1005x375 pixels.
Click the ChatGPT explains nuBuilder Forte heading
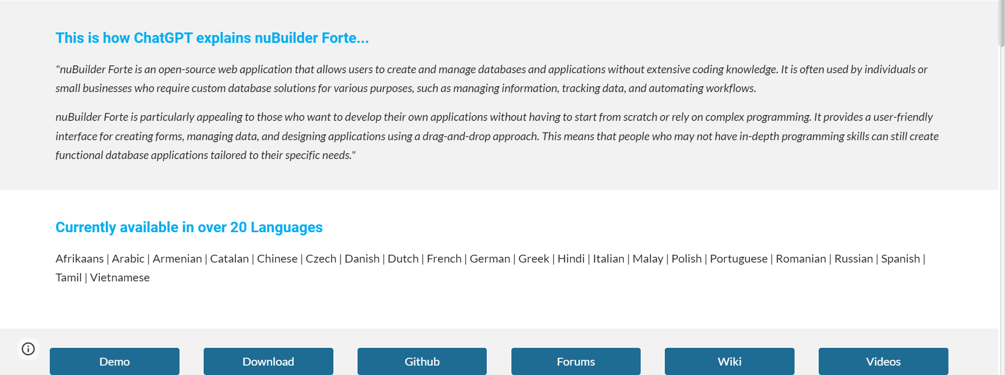212,38
